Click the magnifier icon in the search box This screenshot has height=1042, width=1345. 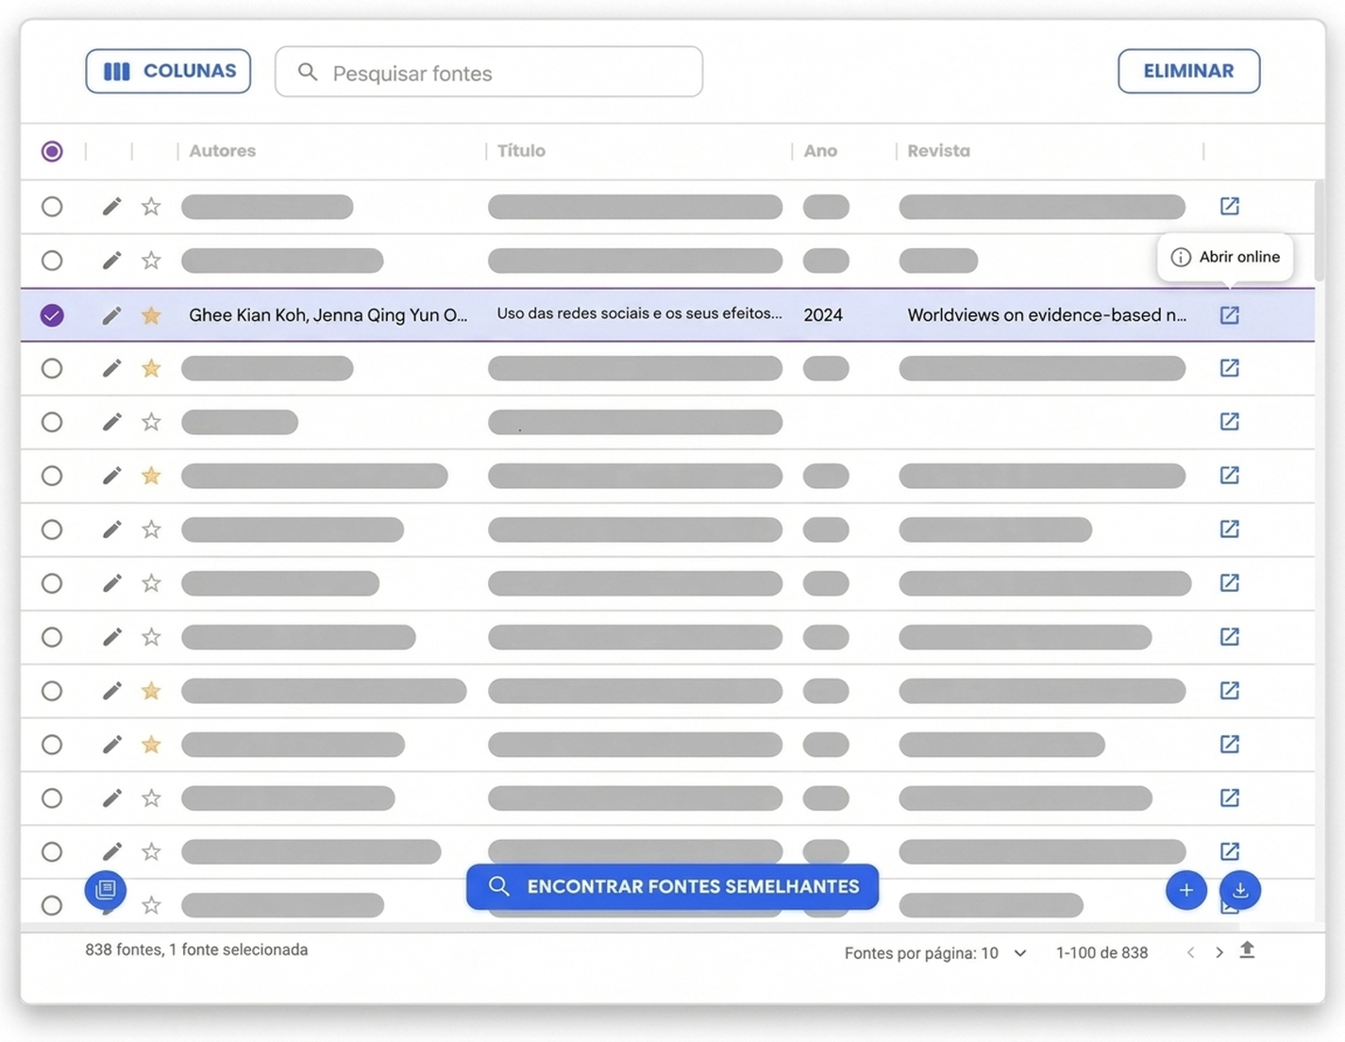[308, 72]
